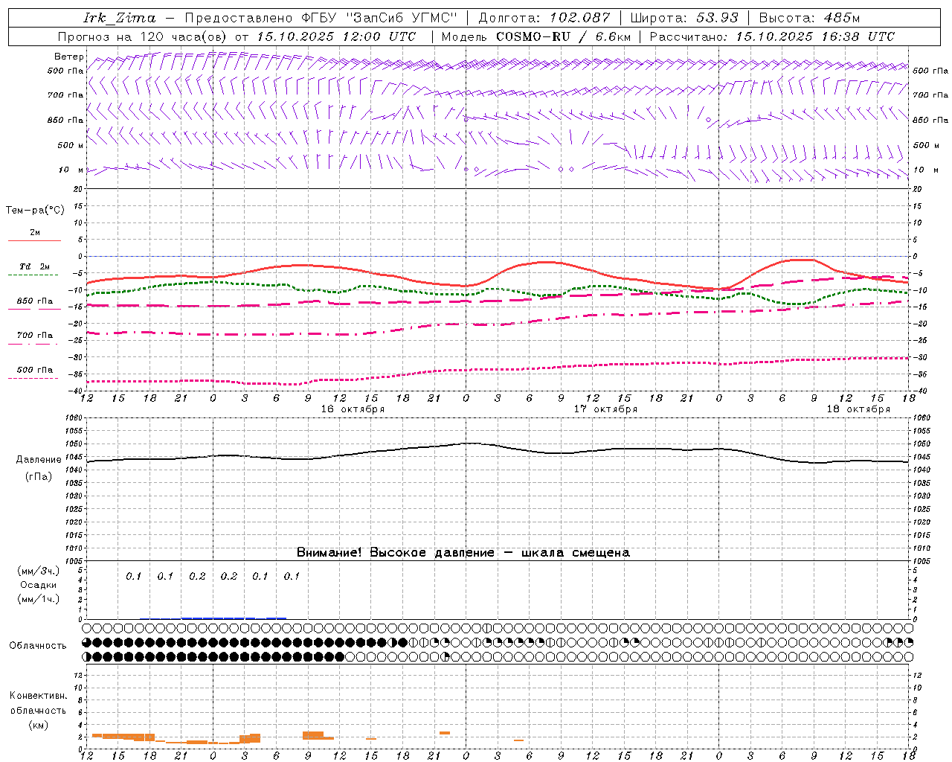
Task: Click the Давление panel label
Action: tap(39, 460)
